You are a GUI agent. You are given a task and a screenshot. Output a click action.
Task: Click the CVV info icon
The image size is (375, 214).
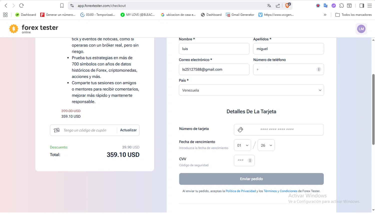click(x=250, y=161)
